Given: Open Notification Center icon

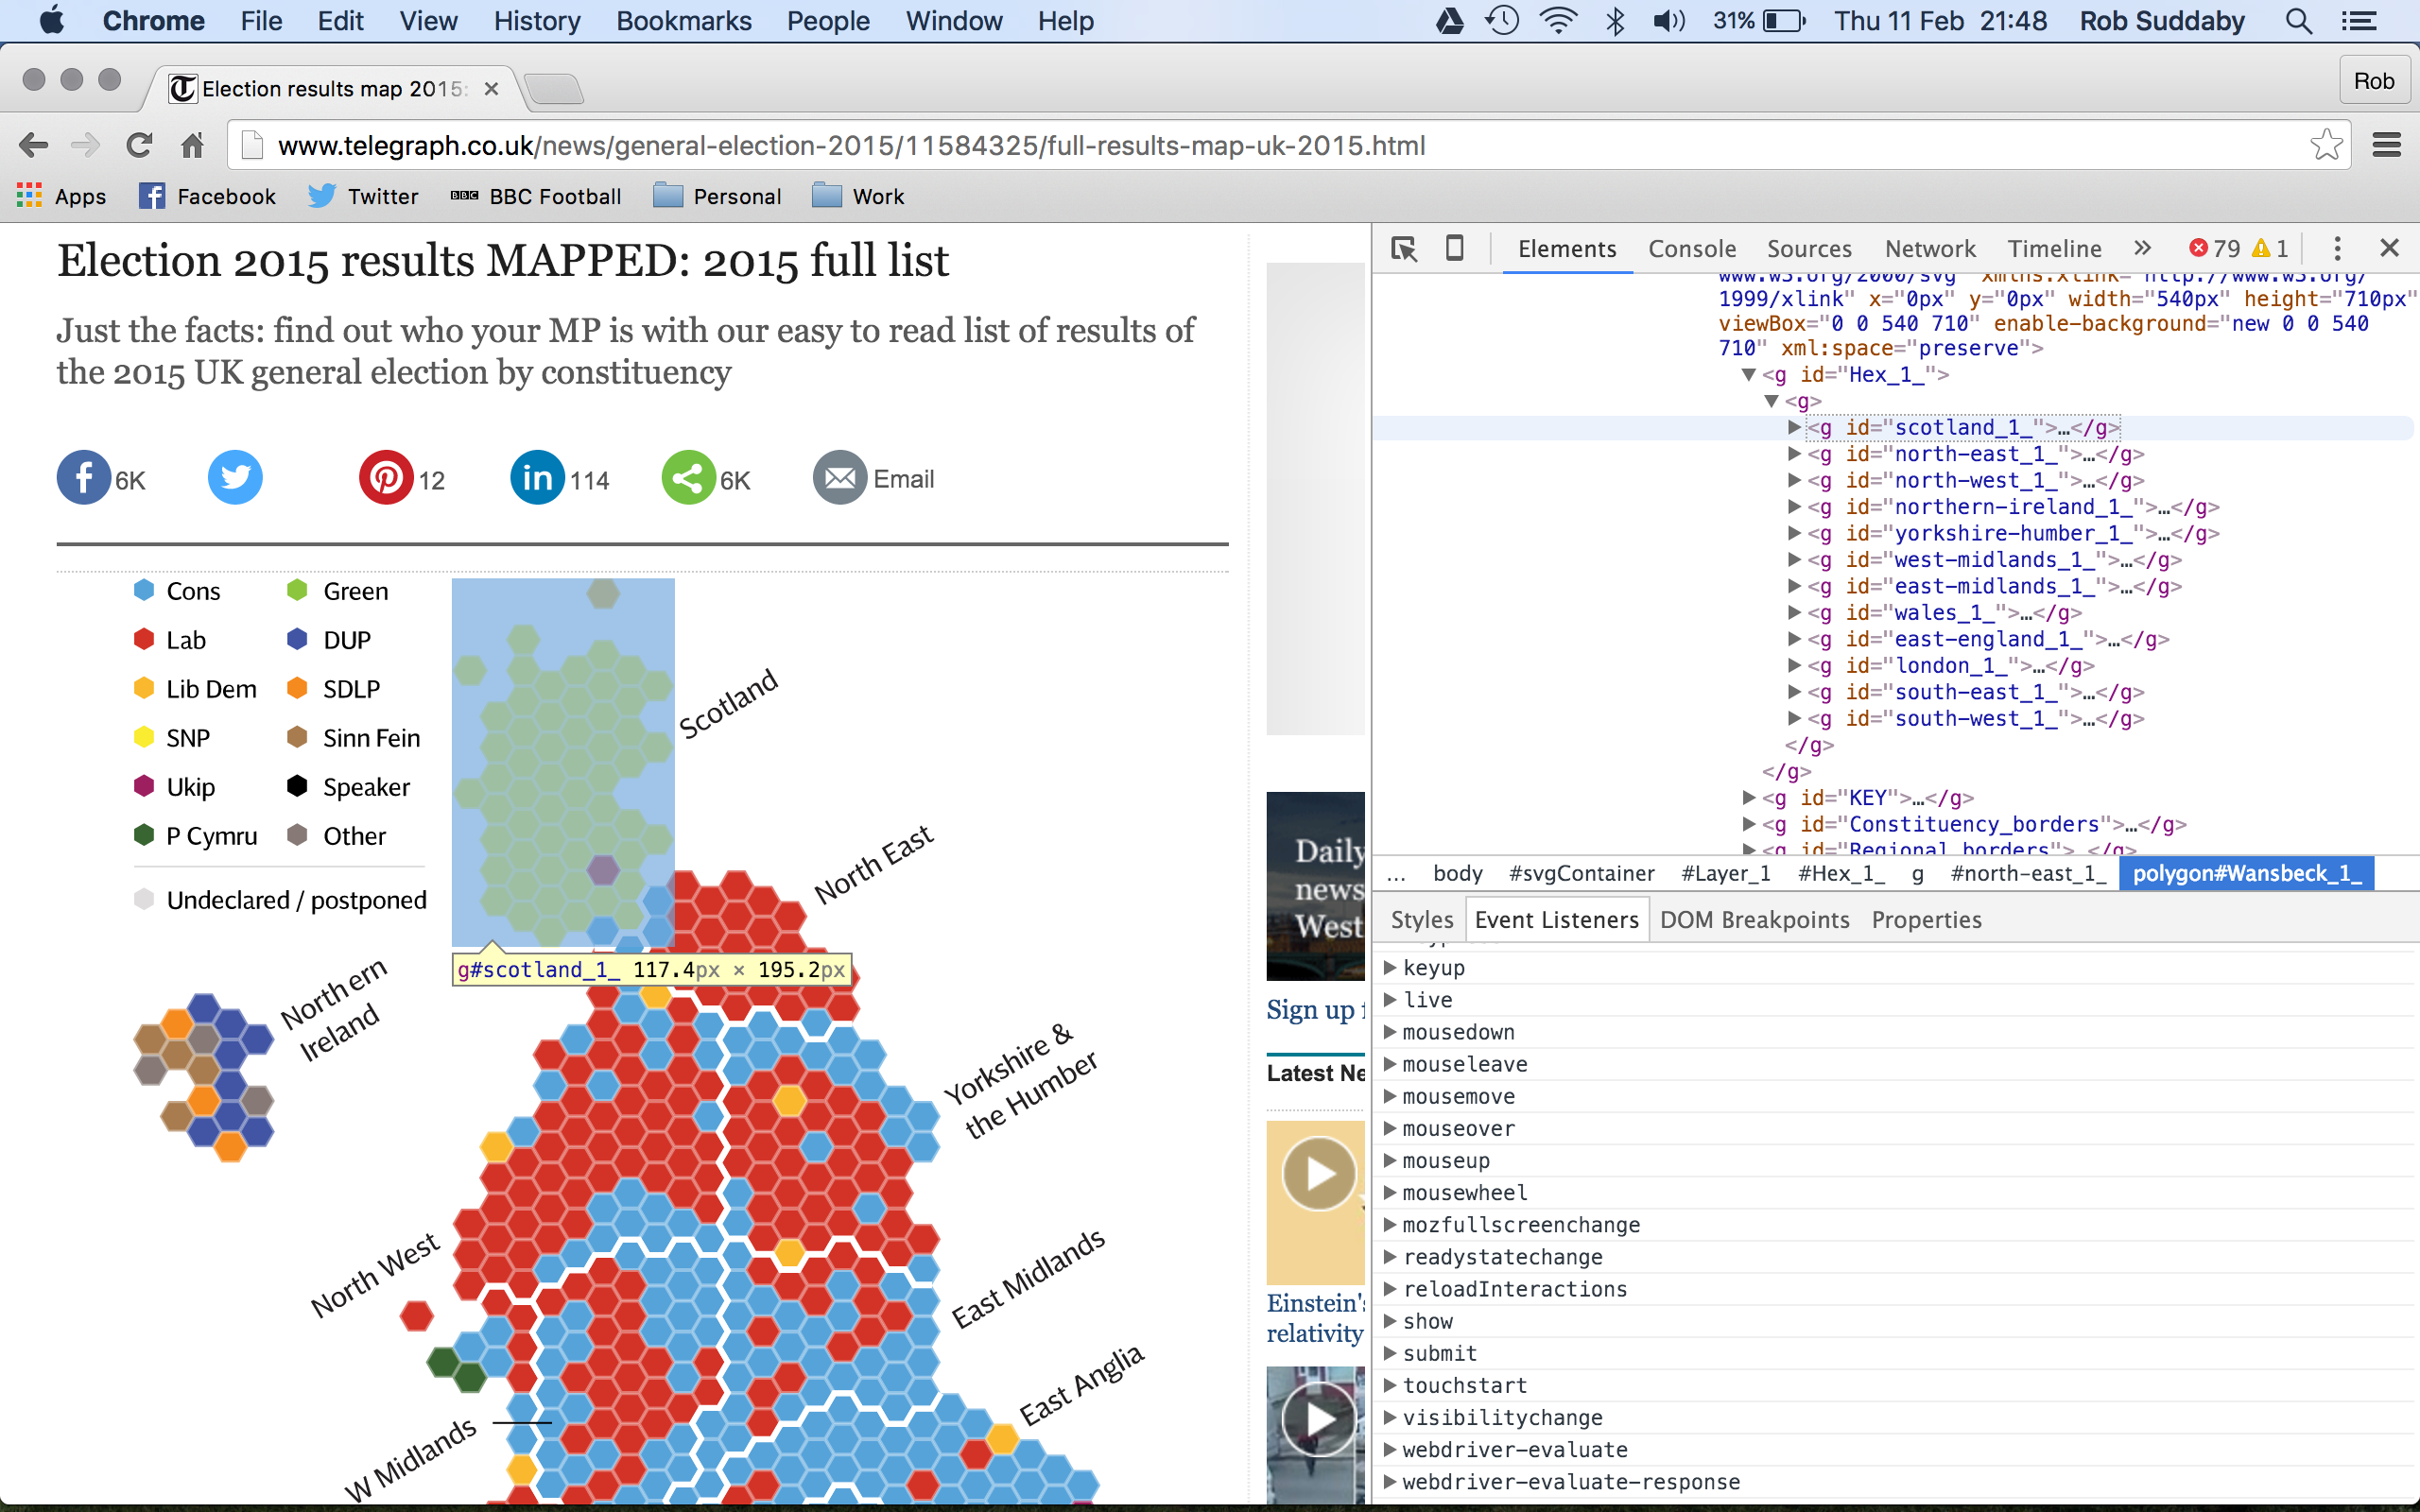Looking at the screenshot, I should pyautogui.click(x=2358, y=21).
